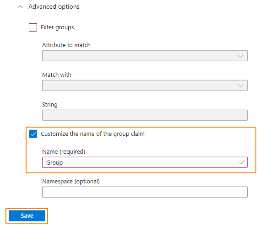Click the Name (required) label
This screenshot has height=225, width=260.
click(x=64, y=152)
